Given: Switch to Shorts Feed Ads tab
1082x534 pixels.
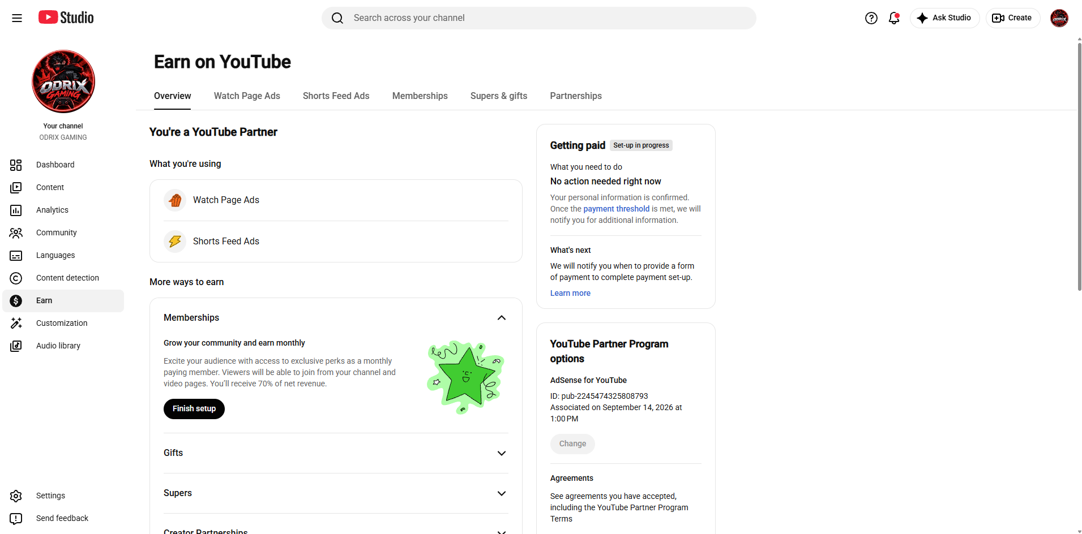Looking at the screenshot, I should click(x=336, y=96).
